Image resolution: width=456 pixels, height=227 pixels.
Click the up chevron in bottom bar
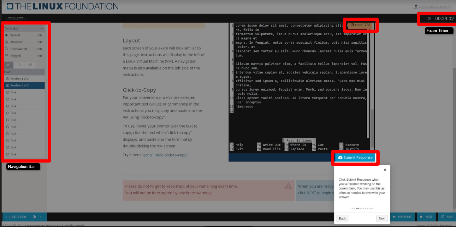pos(40,217)
